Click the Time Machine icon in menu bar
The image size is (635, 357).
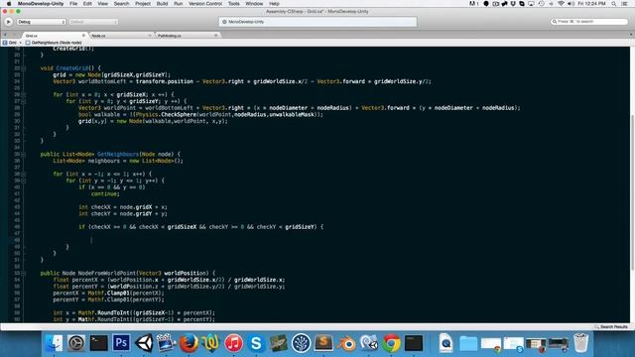pos(542,4)
